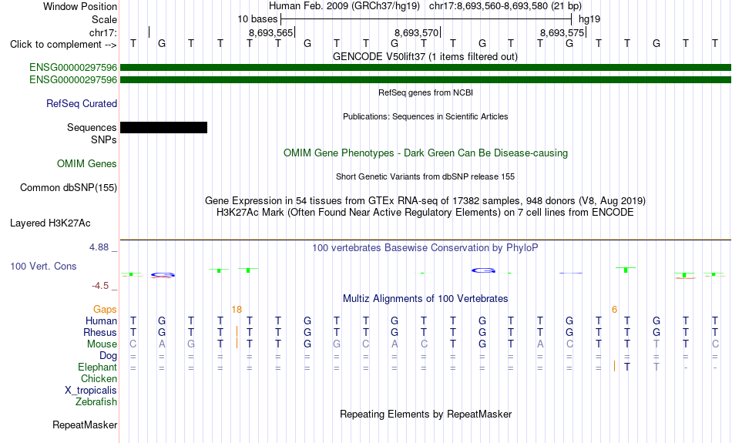Select the Dog alignment row label
This screenshot has width=732, height=443.
[x=108, y=356]
